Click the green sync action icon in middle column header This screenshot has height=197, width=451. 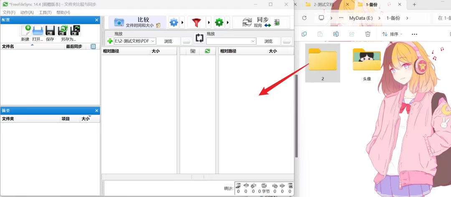click(x=208, y=51)
